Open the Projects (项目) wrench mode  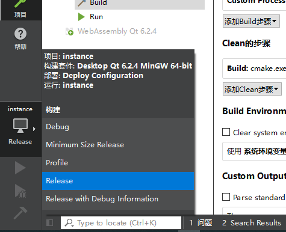(20, 9)
